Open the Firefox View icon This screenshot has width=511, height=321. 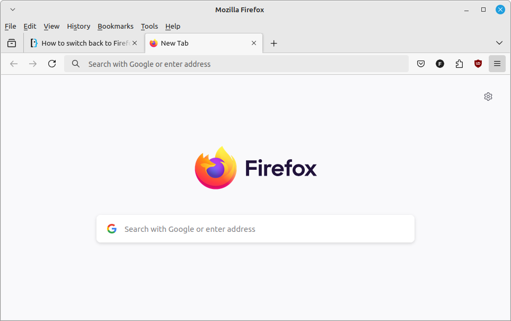tap(12, 43)
